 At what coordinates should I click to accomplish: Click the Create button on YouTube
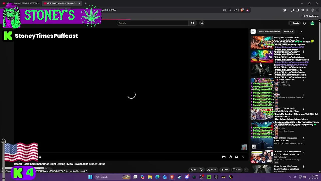(x=294, y=23)
